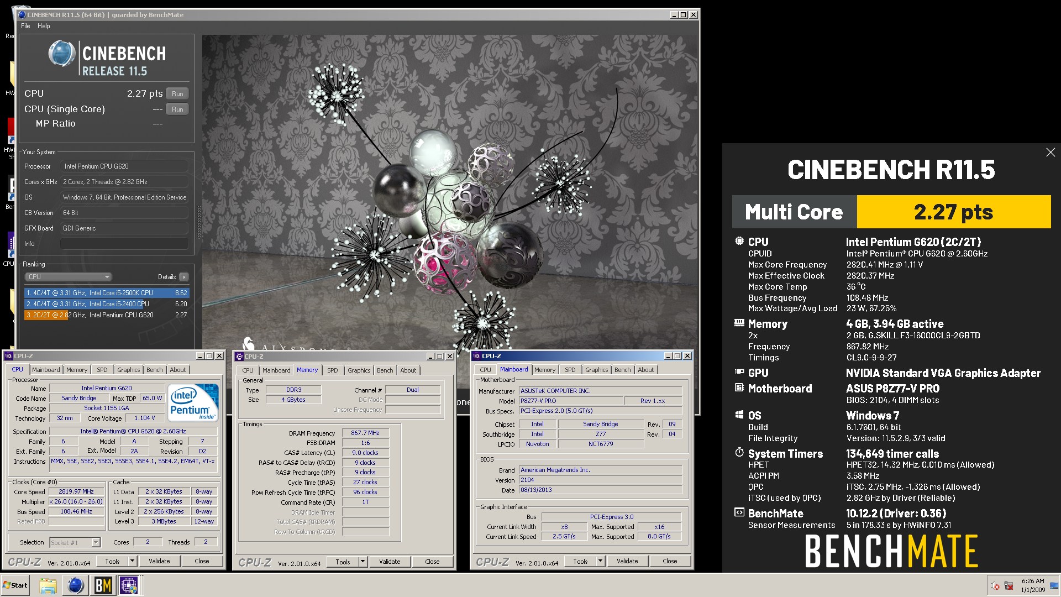Click Close button in Mainboard CPU-Z window
Screen dimensions: 1061x597
tap(670, 561)
